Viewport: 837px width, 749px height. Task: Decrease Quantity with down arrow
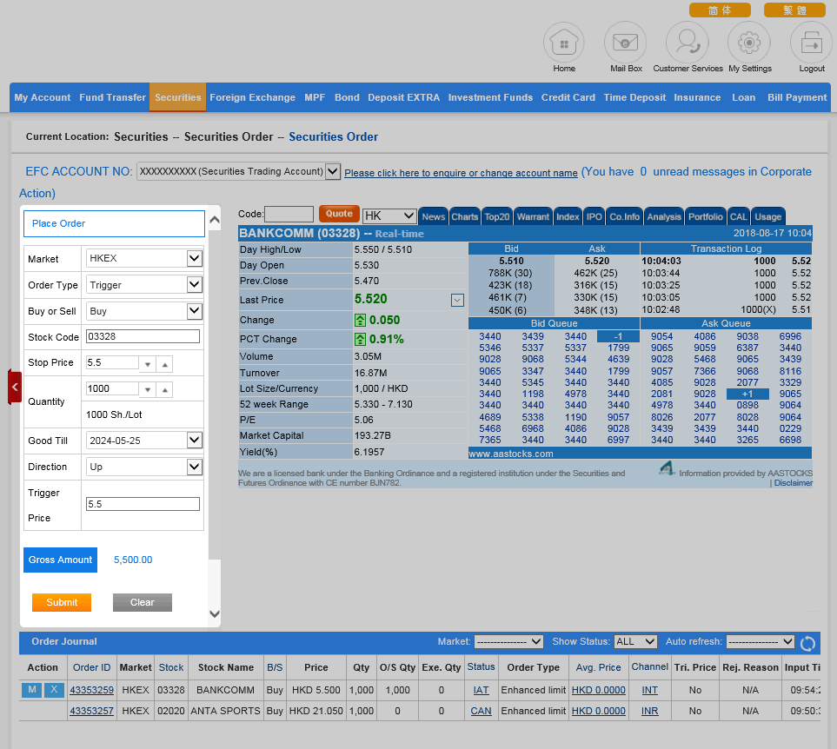pyautogui.click(x=147, y=390)
